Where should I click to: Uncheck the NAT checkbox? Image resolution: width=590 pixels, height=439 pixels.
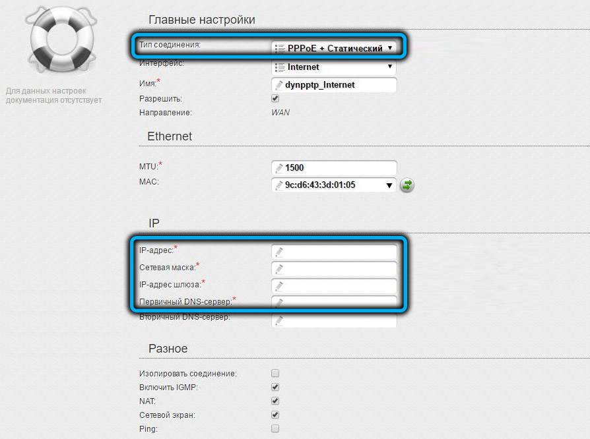(x=275, y=401)
